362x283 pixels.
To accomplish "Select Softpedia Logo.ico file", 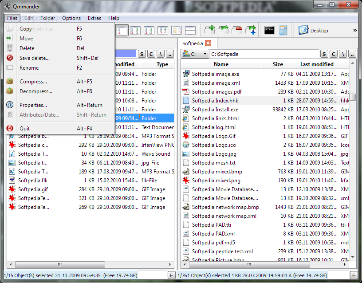I will click(265, 145).
